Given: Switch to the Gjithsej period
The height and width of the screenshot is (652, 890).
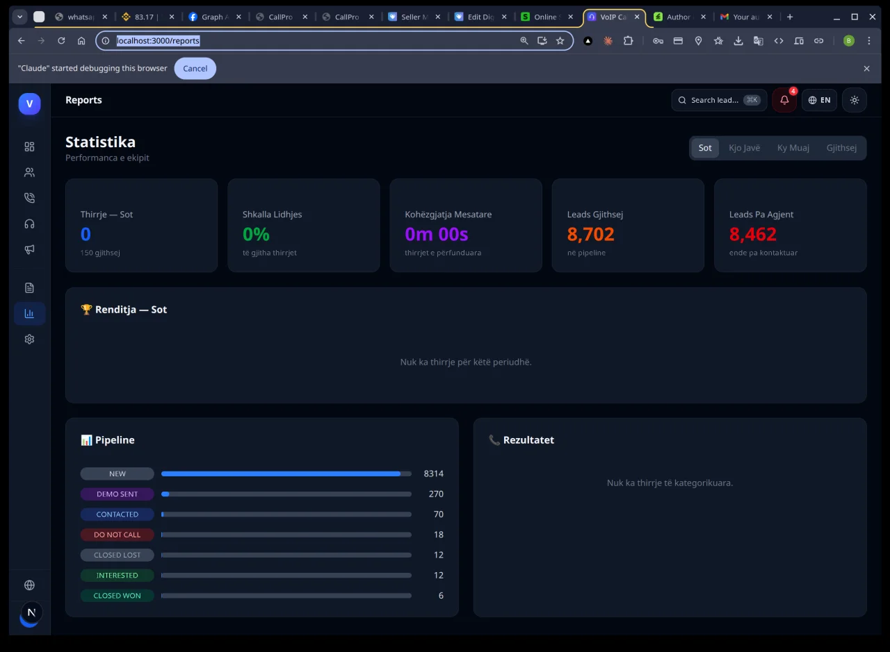Looking at the screenshot, I should (x=841, y=148).
